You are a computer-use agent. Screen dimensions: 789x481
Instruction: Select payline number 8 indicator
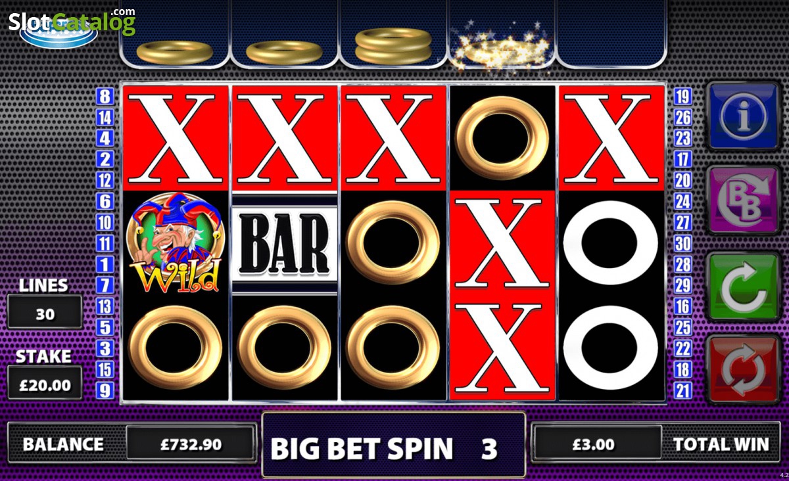pos(105,97)
